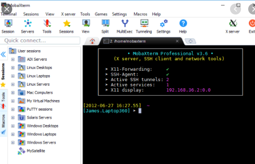The image size is (255, 164).
Task: Switch to the home tab
Action: pyautogui.click(x=92, y=41)
